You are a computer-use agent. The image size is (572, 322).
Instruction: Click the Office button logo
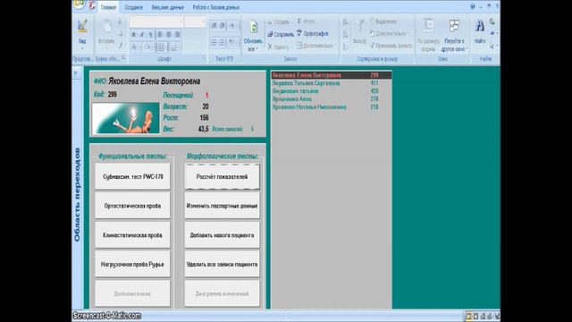point(79,4)
